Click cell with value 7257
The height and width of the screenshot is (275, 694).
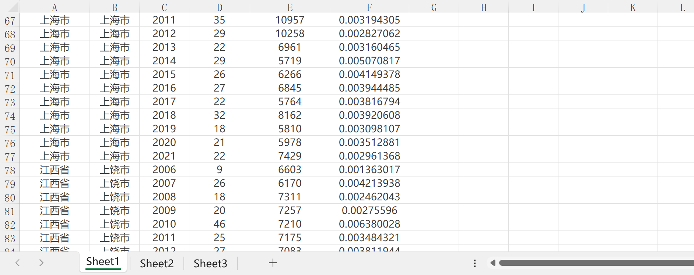tap(290, 210)
